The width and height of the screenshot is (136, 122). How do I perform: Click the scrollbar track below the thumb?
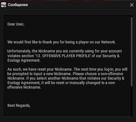tap(132, 101)
